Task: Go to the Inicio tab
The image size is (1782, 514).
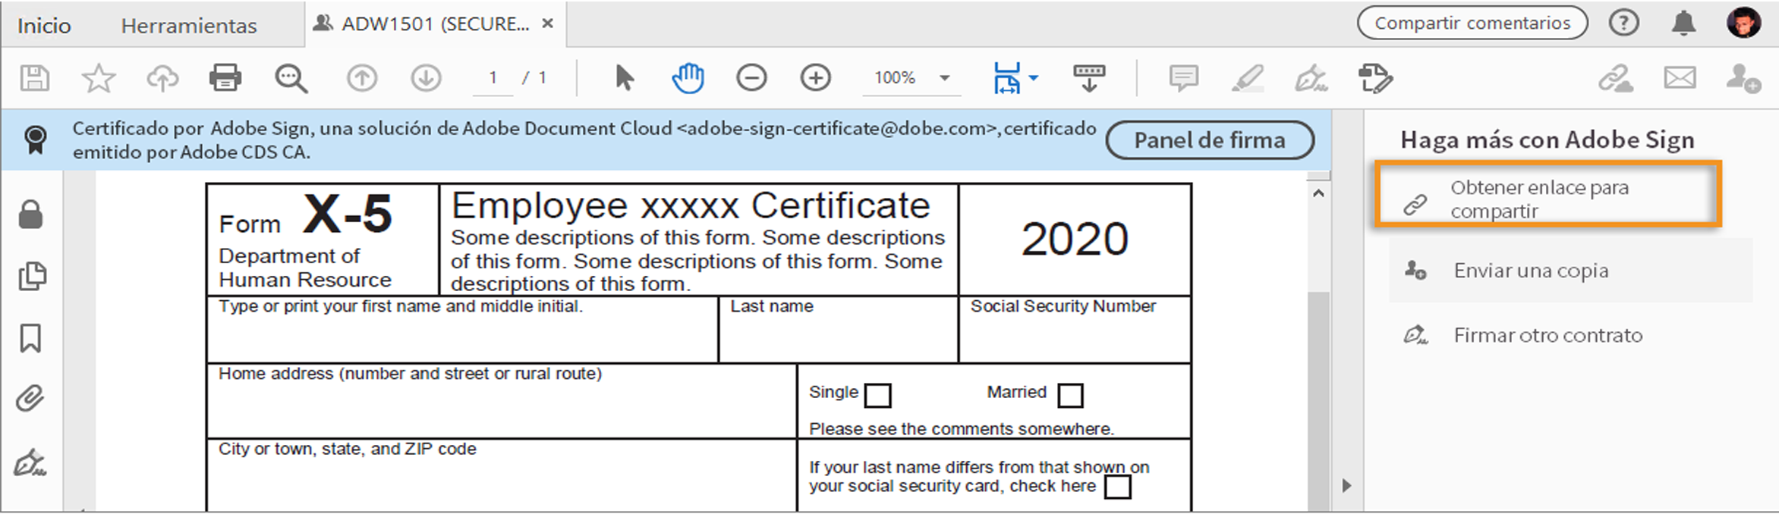Action: pos(44,26)
